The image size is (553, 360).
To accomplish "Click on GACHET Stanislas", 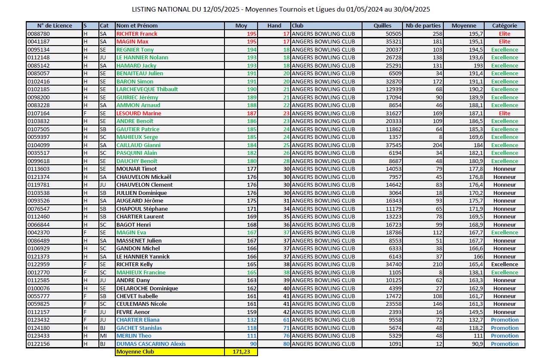I will pos(170,328).
